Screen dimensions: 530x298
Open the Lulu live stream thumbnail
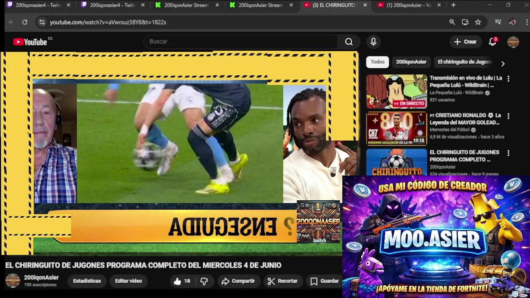[x=396, y=91]
